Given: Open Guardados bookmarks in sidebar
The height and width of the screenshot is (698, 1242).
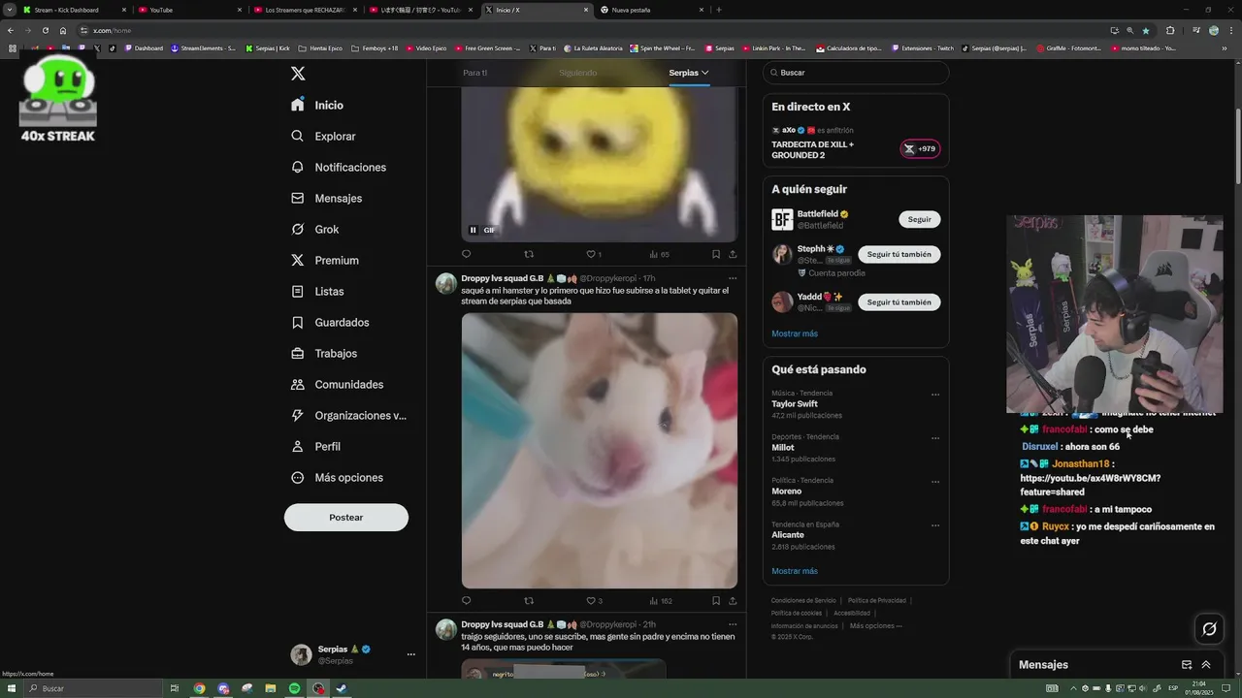Looking at the screenshot, I should [330, 322].
